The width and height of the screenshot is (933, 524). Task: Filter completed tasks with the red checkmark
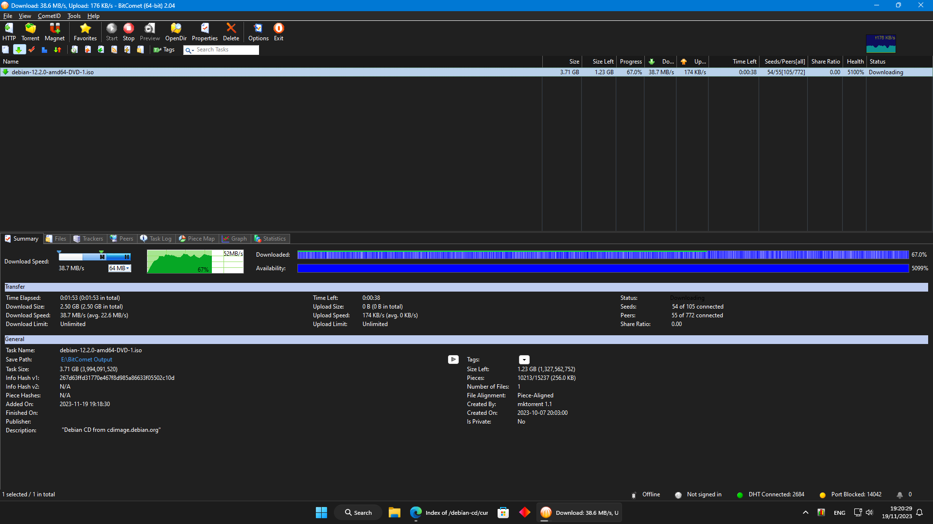click(32, 49)
